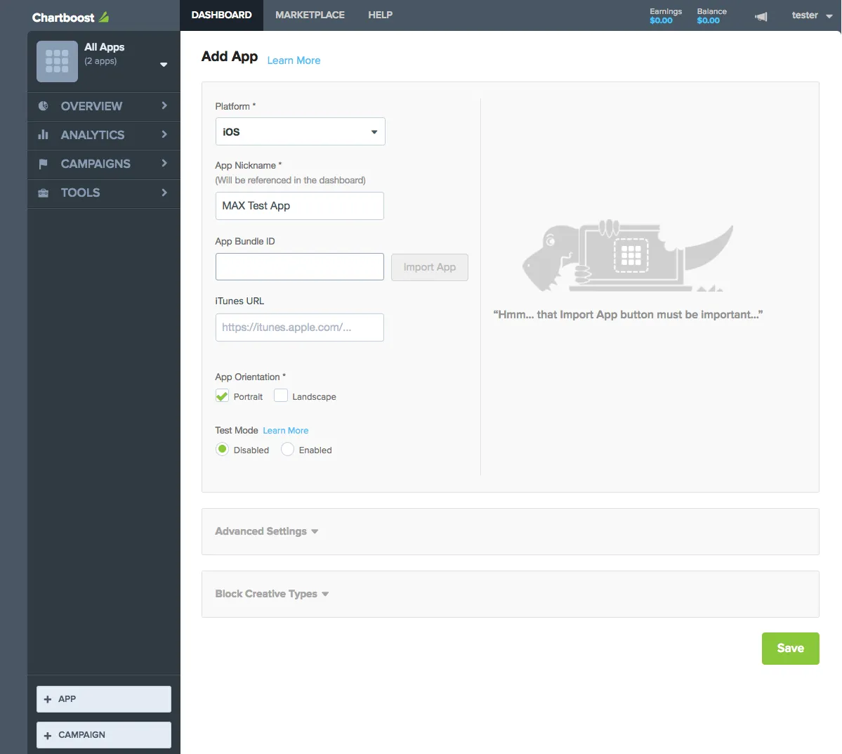
Task: Click into the App Bundle ID field
Action: tap(300, 267)
